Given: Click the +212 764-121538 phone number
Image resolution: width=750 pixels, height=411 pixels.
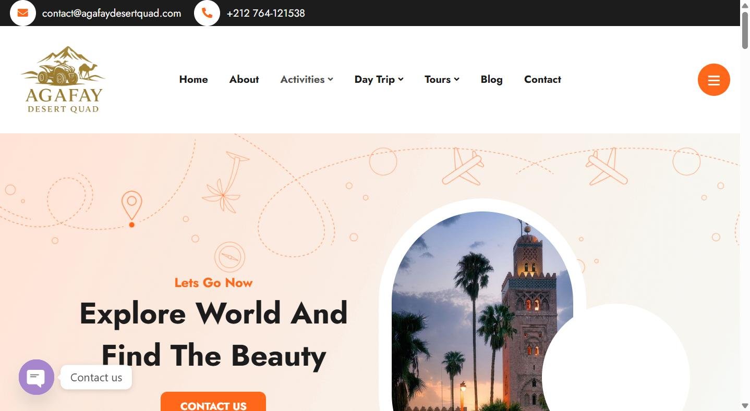Looking at the screenshot, I should point(266,14).
